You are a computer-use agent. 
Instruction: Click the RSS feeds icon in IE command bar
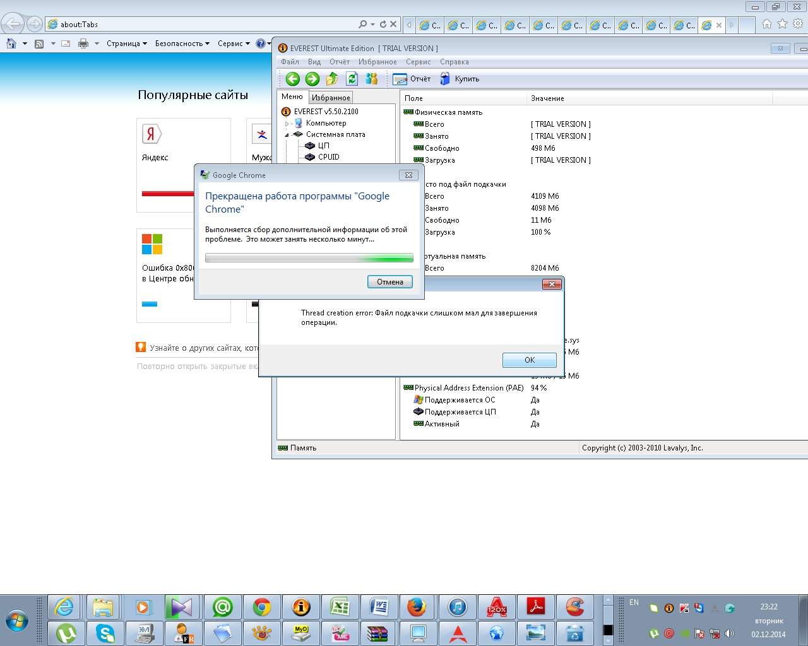39,44
